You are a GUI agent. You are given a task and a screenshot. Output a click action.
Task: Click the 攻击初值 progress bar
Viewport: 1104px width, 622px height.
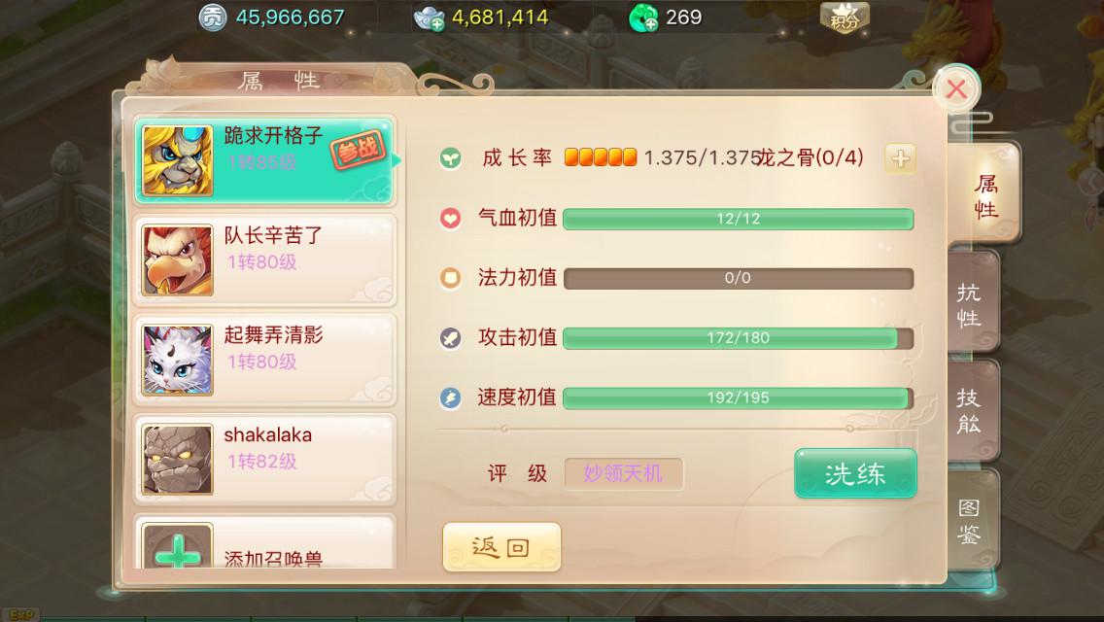pyautogui.click(x=738, y=338)
